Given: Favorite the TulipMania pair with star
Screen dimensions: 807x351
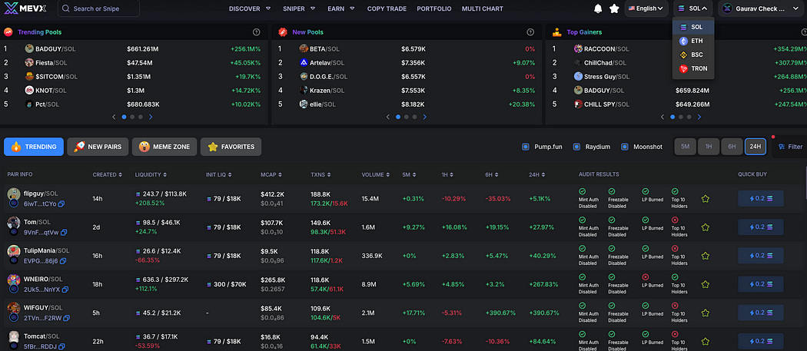Looking at the screenshot, I should click(x=705, y=256).
